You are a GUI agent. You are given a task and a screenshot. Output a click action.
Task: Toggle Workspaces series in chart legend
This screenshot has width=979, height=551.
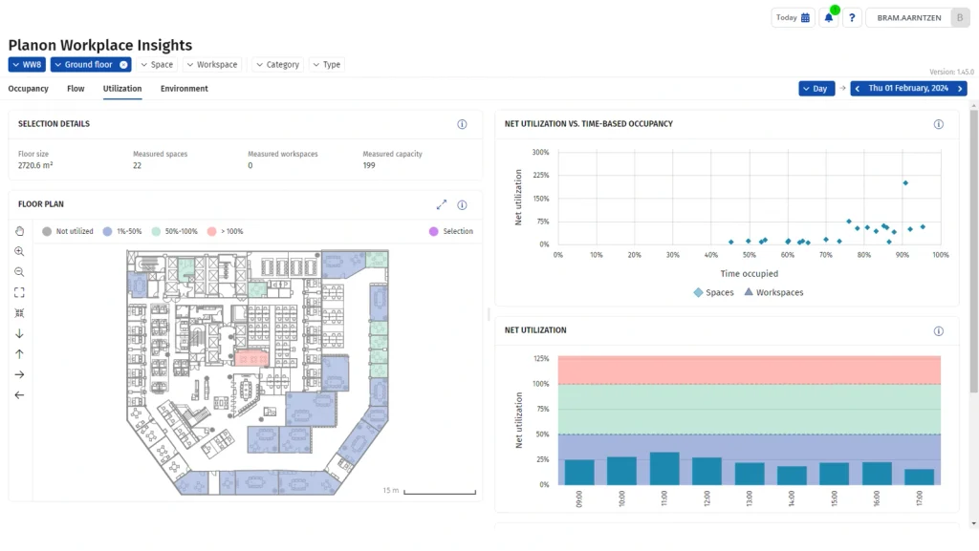[773, 292]
